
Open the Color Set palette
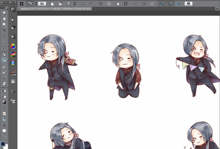pos(13,55)
